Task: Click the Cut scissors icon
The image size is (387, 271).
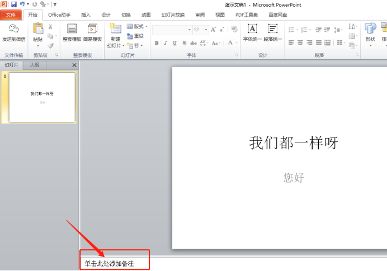Action: (50, 26)
